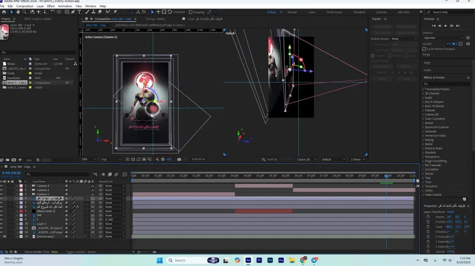Select the Puppet Pin tool
This screenshot has height=266, width=475.
[x=115, y=12]
